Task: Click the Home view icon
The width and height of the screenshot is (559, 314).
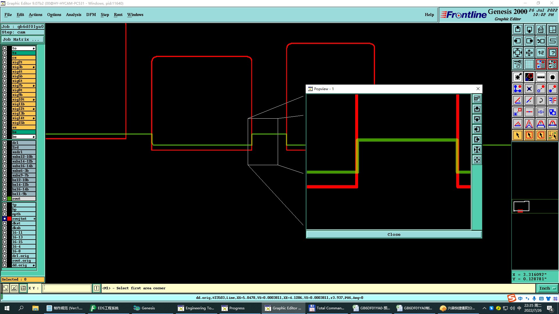Action: (541, 29)
